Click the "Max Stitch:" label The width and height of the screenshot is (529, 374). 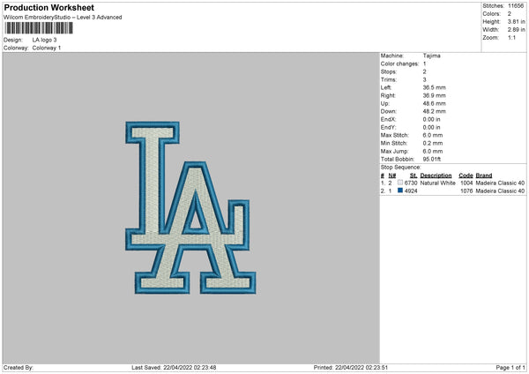(x=395, y=135)
